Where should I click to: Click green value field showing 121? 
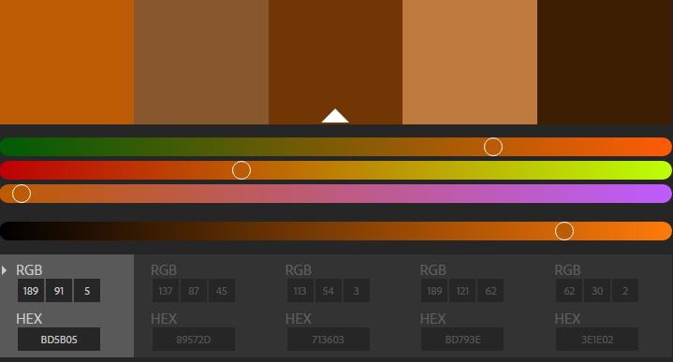pos(462,291)
